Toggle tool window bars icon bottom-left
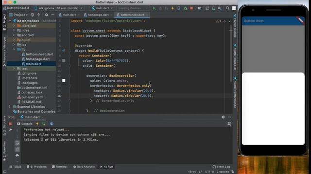311x174 pixels. point(4,172)
